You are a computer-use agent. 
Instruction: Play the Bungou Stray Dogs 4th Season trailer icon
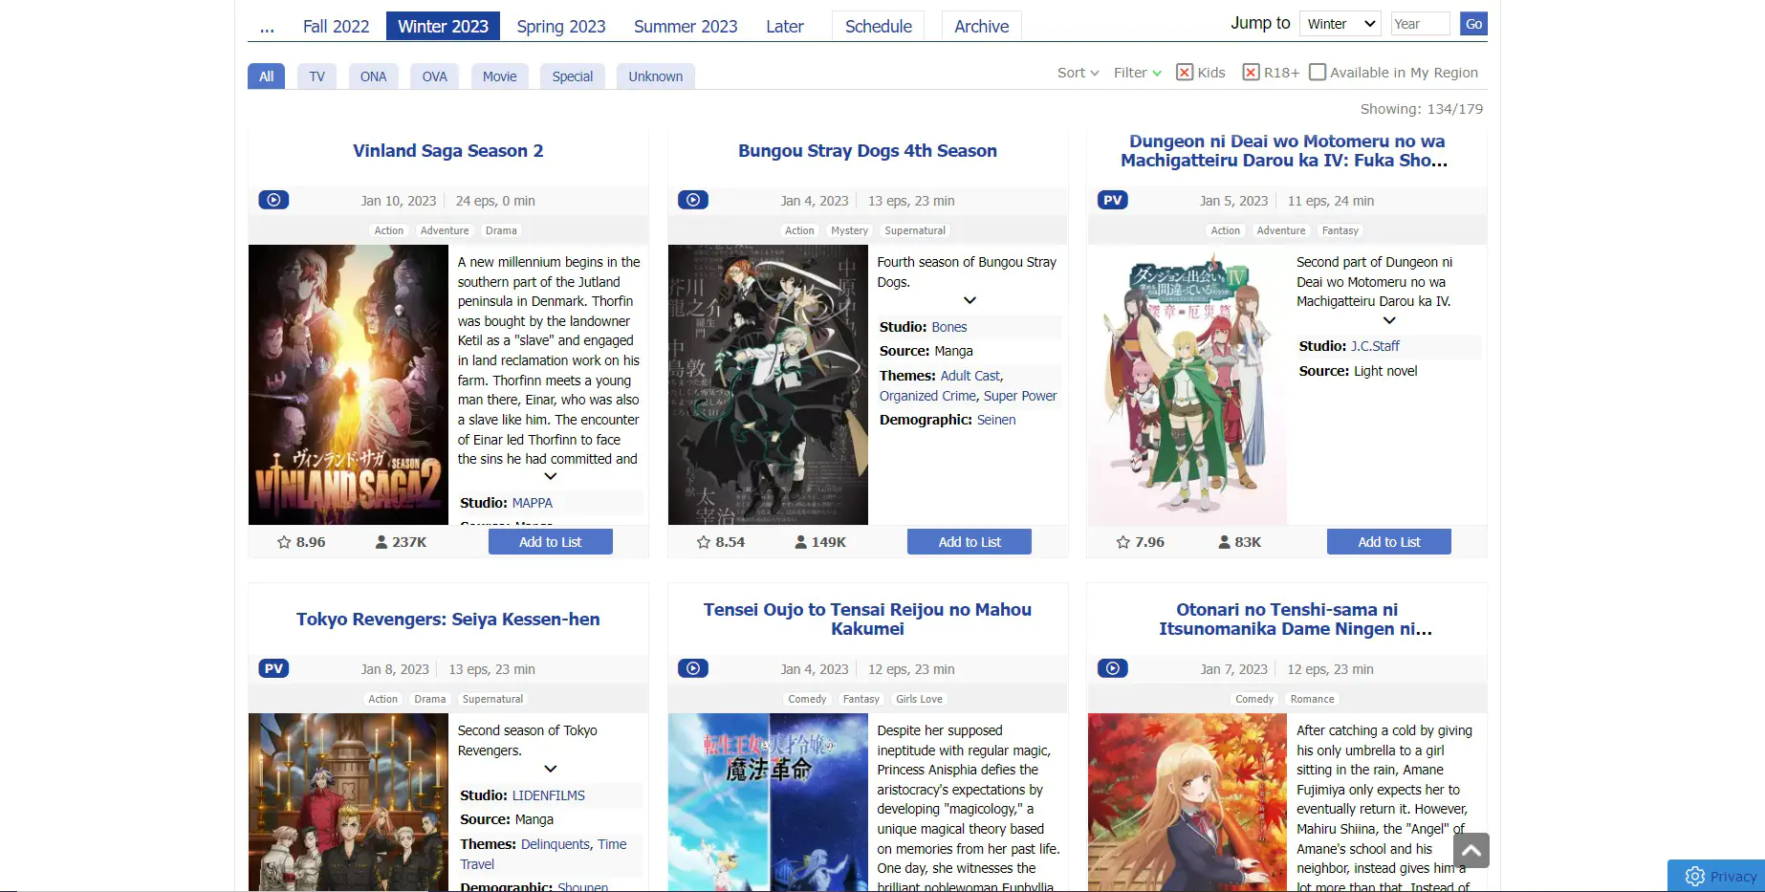(x=693, y=200)
